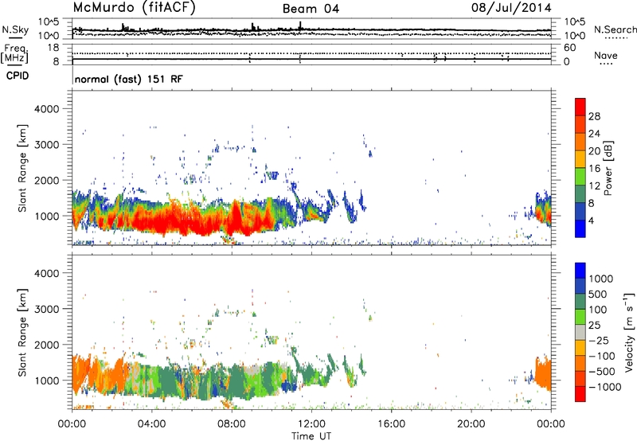The width and height of the screenshot is (637, 441).
Task: Click the 1000 tick on the velocity panel
Action: point(47,381)
